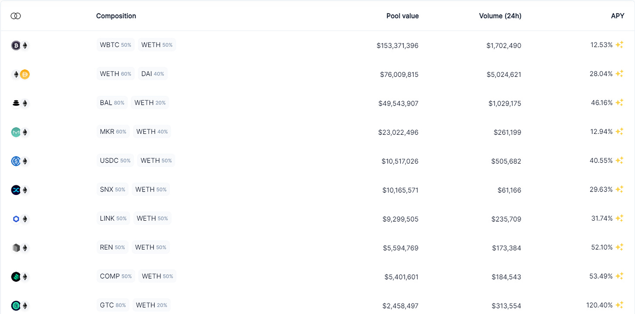Click 24h volume $1,029,175

pos(505,103)
